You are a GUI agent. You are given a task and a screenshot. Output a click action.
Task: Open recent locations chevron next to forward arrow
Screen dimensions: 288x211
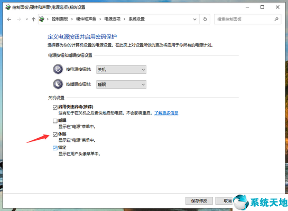pyautogui.click(x=27, y=19)
